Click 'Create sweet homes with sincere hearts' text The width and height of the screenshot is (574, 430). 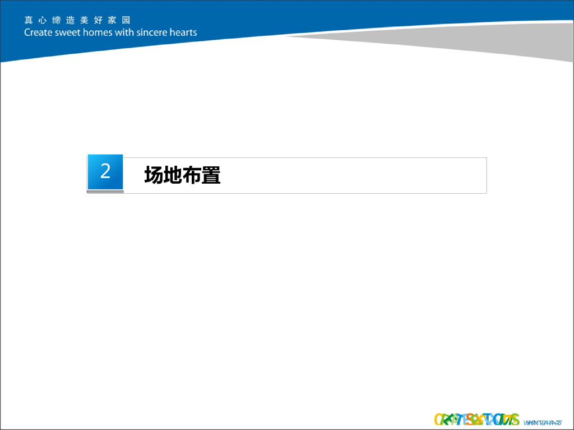[110, 32]
